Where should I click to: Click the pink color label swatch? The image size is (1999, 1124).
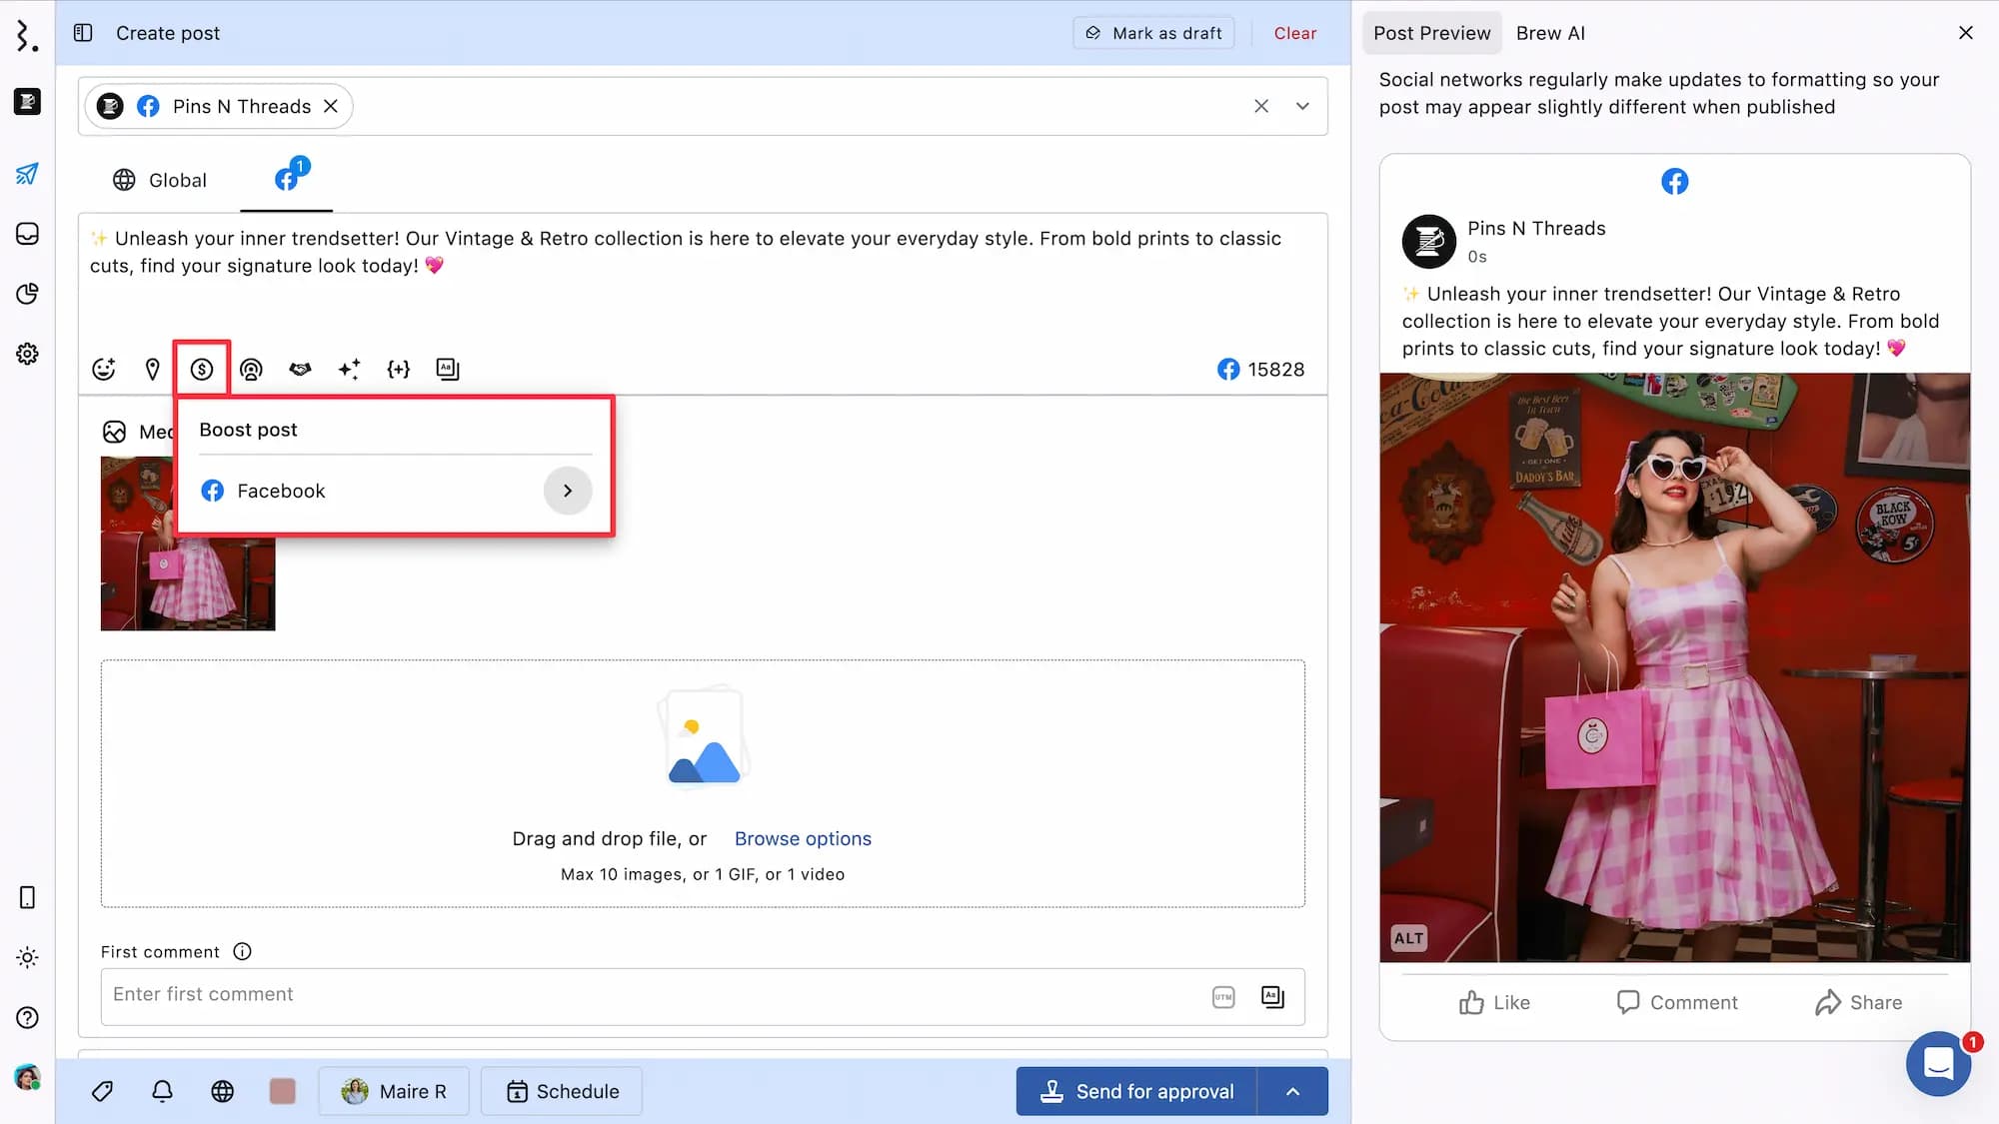(283, 1091)
